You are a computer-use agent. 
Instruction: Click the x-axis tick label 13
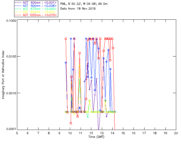click(x=102, y=133)
